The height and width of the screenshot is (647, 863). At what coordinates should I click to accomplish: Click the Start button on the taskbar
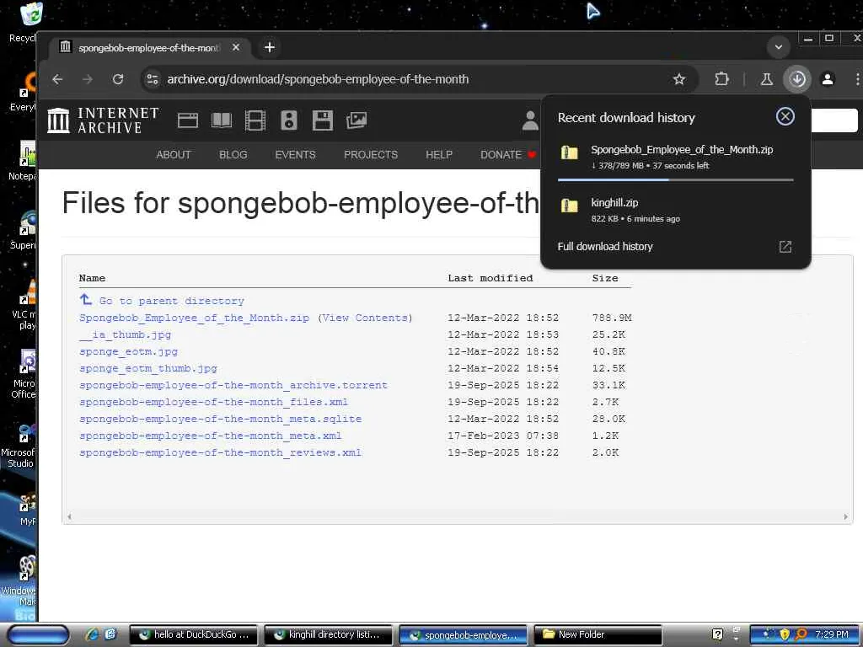click(x=36, y=635)
